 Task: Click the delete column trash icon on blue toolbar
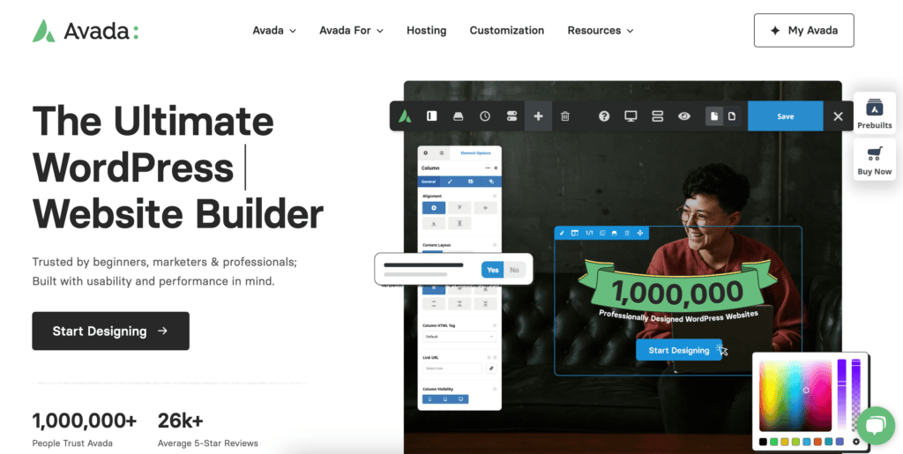pos(627,233)
